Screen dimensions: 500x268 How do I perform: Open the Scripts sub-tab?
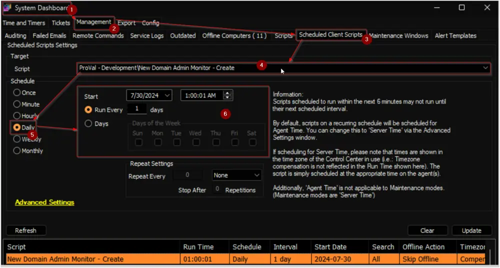[x=283, y=35]
